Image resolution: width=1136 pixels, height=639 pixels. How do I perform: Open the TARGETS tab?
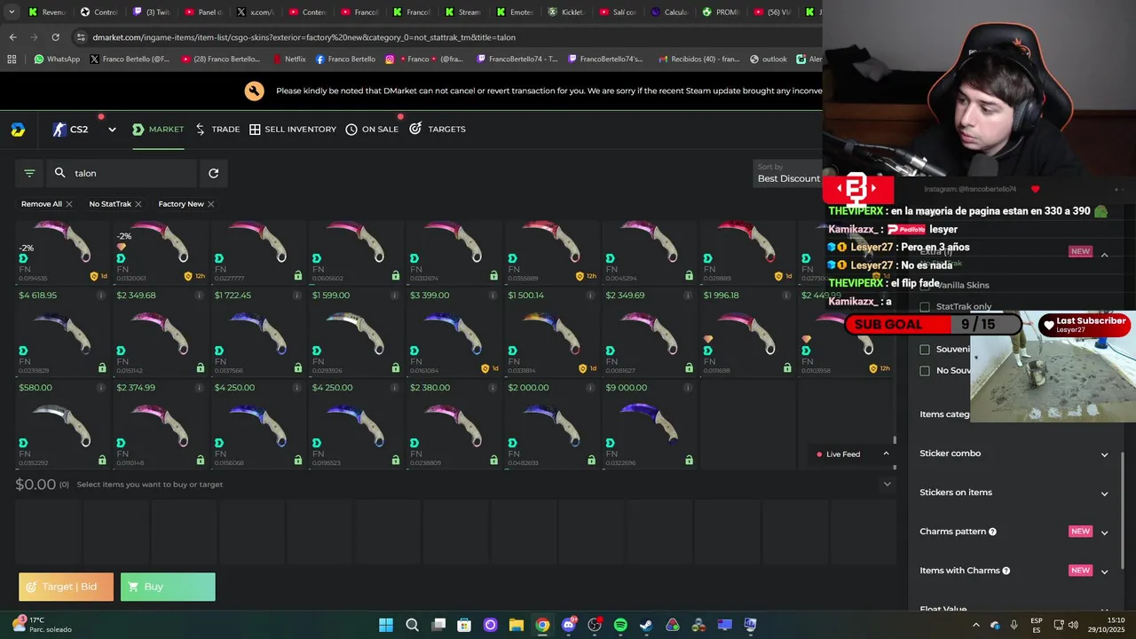pos(438,130)
